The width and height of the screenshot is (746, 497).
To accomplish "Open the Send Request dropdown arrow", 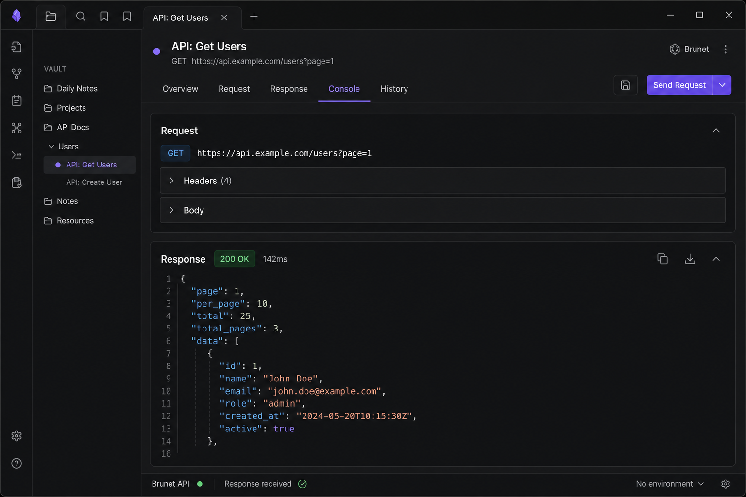I will [x=722, y=85].
